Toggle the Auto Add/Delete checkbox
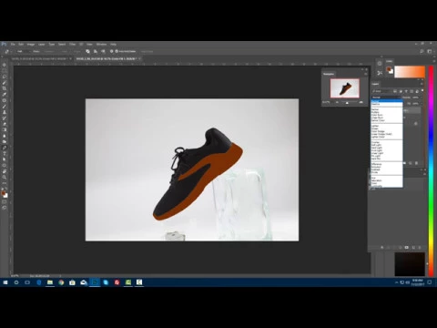437x328 pixels. coord(117,51)
